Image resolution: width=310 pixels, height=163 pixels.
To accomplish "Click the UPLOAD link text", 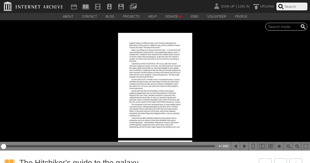I will [267, 6].
